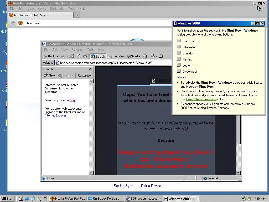
Task: Click the Bing link in Search pane
Action: pyautogui.click(x=72, y=100)
